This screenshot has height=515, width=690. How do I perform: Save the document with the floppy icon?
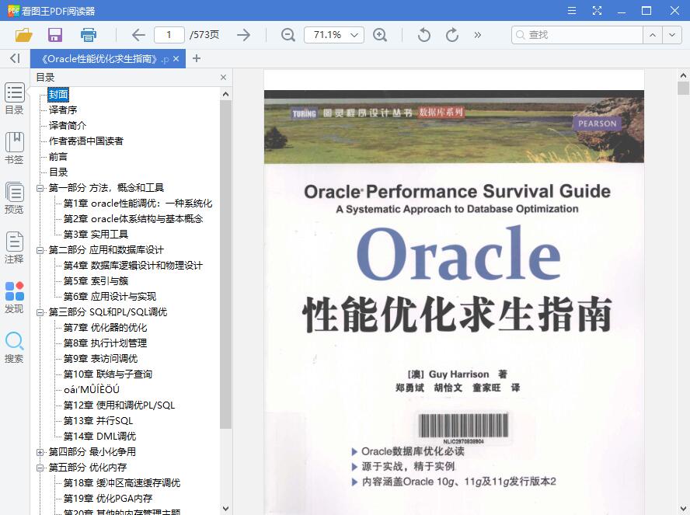(x=55, y=35)
